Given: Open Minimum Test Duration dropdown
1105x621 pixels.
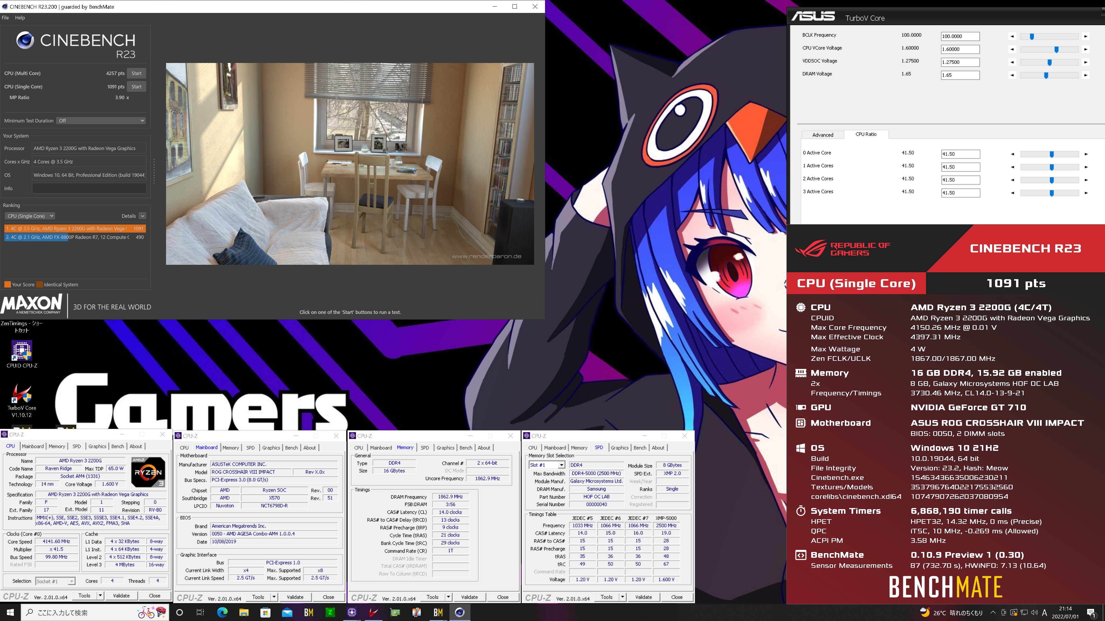Looking at the screenshot, I should tap(101, 121).
